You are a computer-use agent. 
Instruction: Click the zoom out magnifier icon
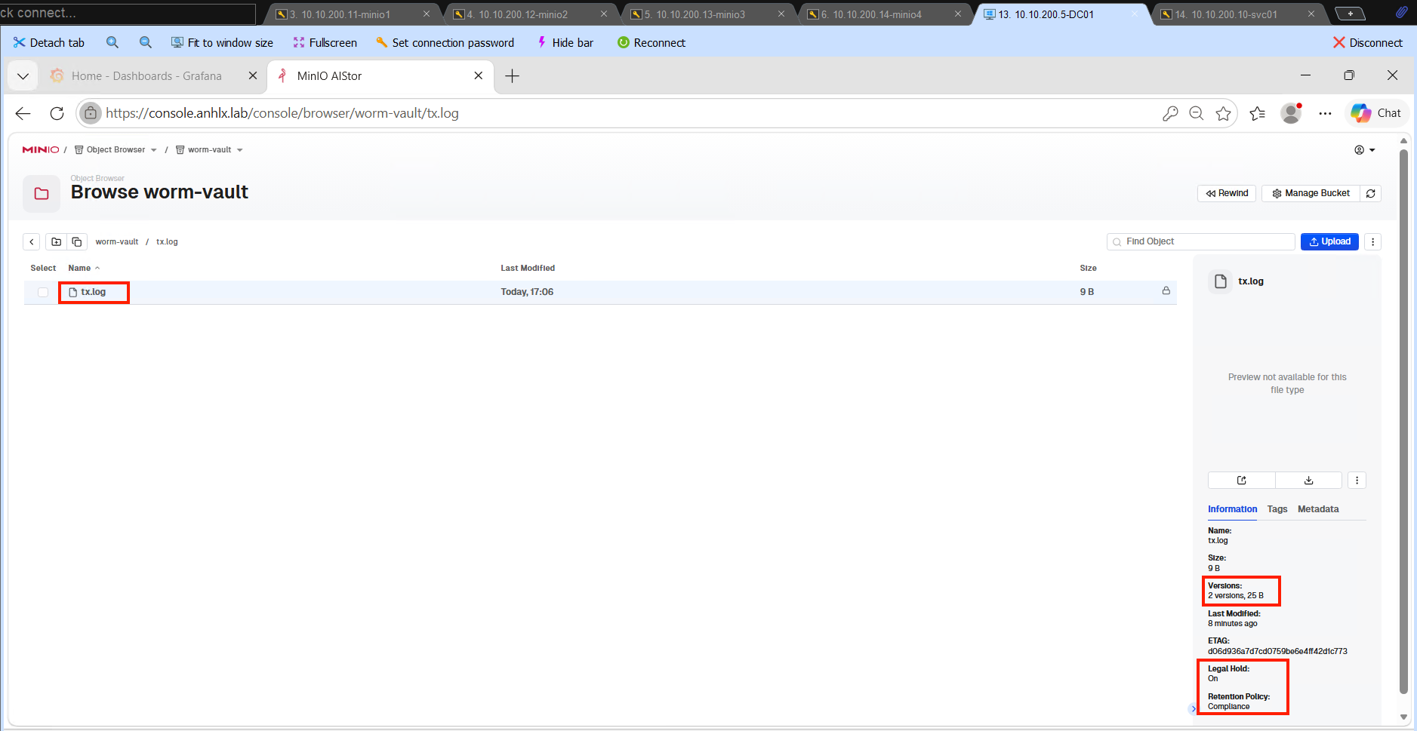coord(146,43)
